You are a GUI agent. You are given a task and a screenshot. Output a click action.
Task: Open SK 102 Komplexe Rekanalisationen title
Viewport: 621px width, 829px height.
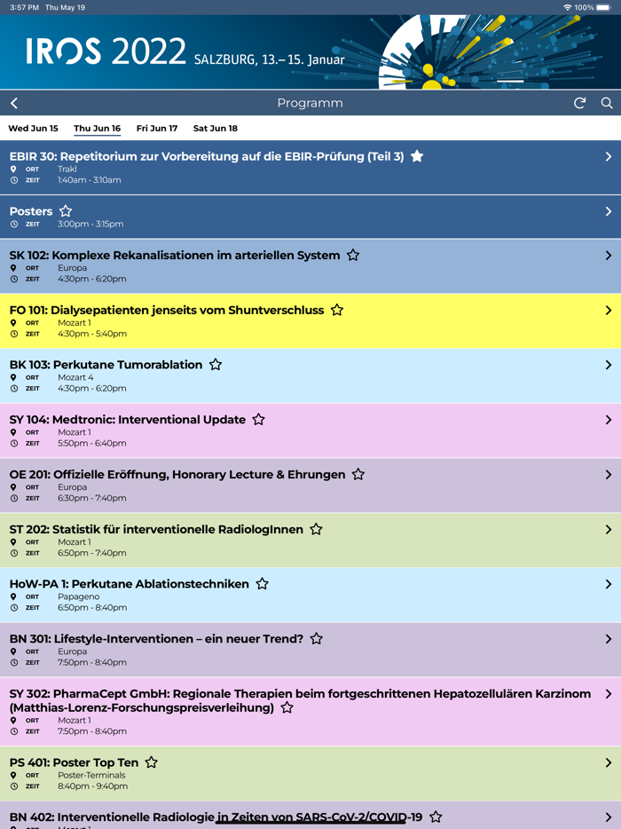(x=175, y=256)
